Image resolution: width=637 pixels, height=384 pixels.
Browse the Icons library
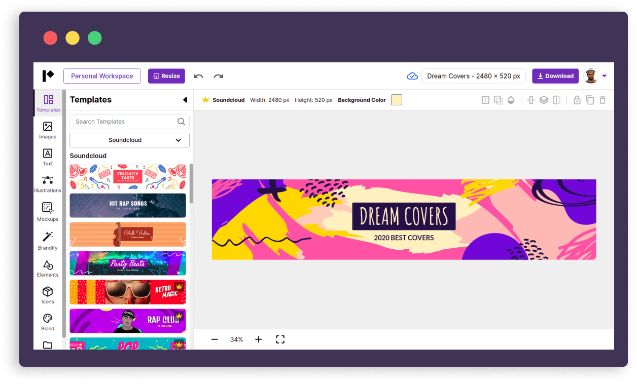point(47,294)
